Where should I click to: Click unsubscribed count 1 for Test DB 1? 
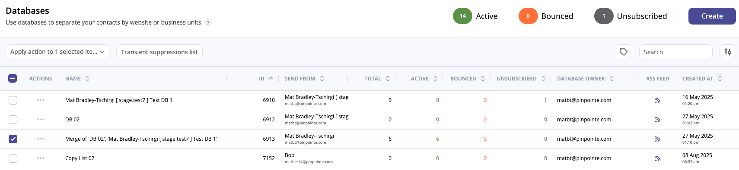(545, 100)
